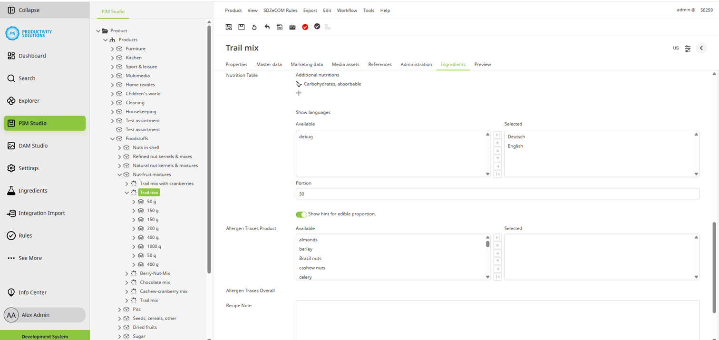
Task: Click the language filter icon near US
Action: click(x=688, y=48)
